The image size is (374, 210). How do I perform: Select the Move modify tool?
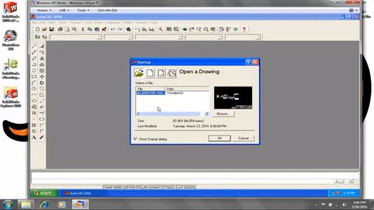(x=41, y=76)
